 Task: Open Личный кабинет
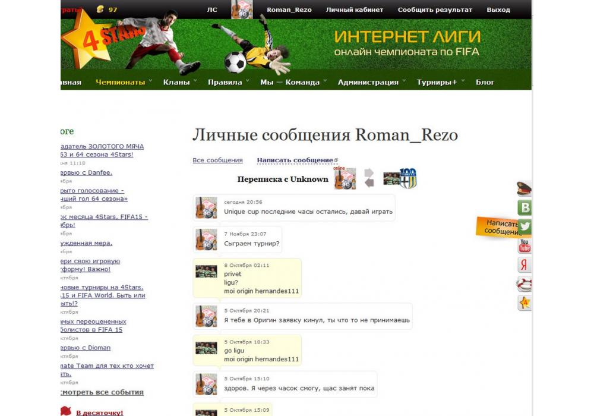click(355, 10)
